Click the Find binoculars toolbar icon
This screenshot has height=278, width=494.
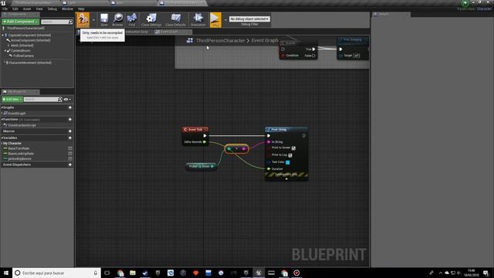point(132,20)
